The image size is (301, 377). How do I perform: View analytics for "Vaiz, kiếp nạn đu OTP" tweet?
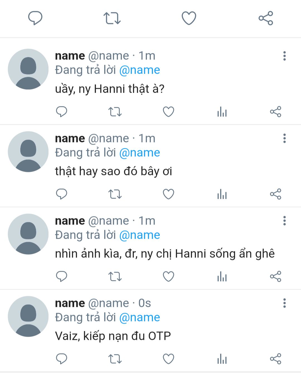click(x=222, y=359)
